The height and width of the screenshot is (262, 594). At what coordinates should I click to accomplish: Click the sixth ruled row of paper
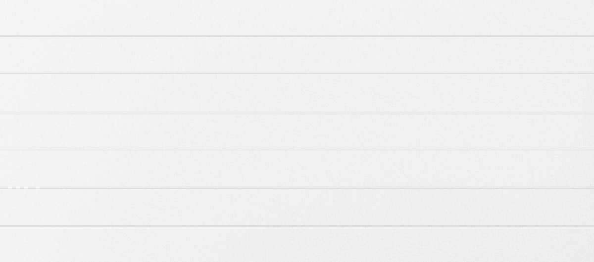pos(297,207)
